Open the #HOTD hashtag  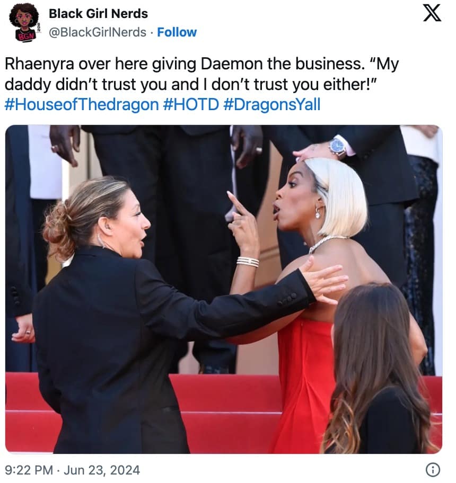click(190, 104)
